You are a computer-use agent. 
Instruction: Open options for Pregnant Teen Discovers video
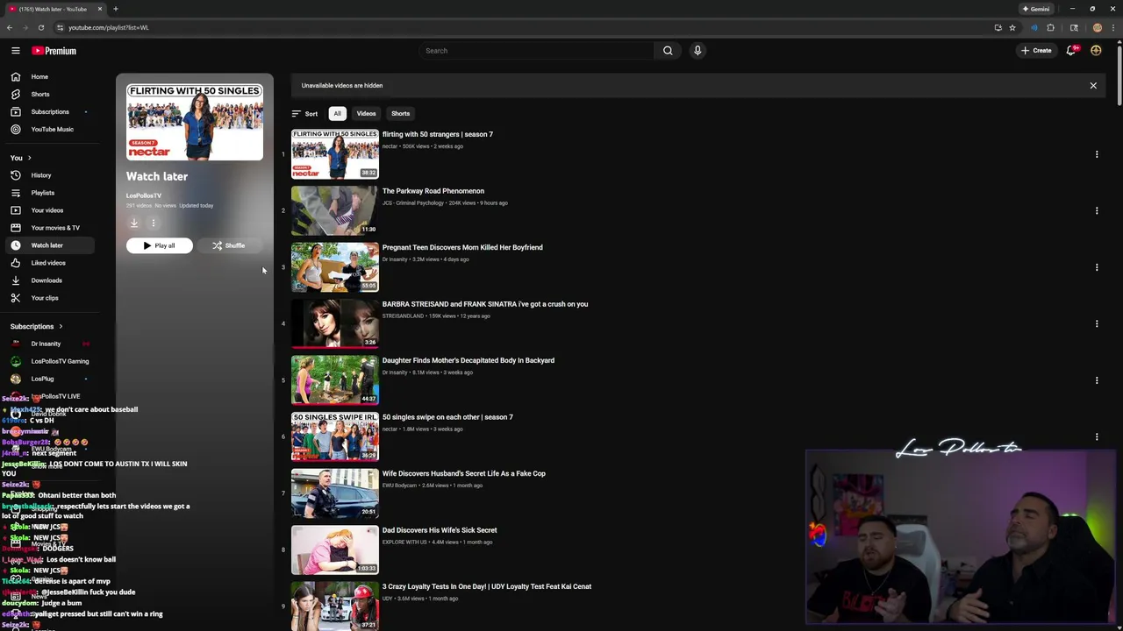[x=1096, y=267]
